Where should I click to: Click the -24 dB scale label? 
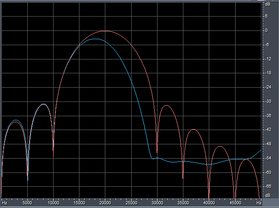[268, 87]
